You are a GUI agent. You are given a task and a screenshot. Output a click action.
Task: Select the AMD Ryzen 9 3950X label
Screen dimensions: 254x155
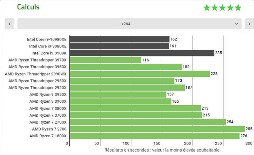48,94
